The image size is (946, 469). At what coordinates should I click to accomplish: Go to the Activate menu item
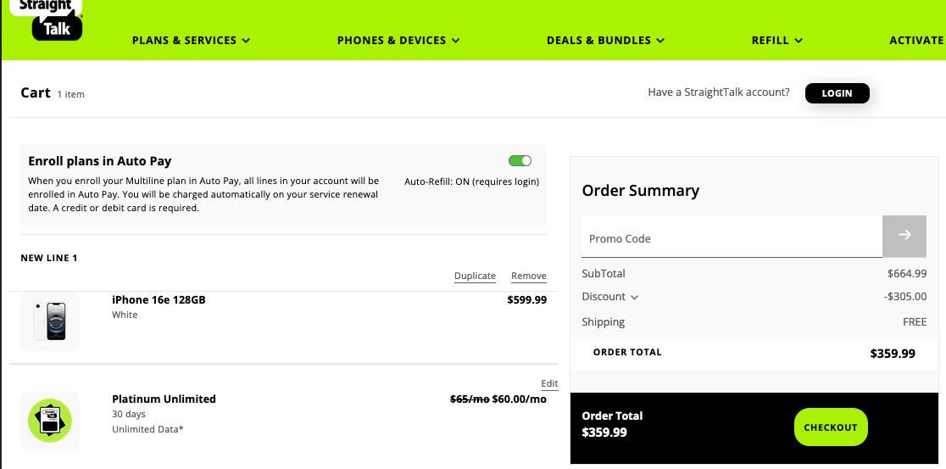pos(916,40)
